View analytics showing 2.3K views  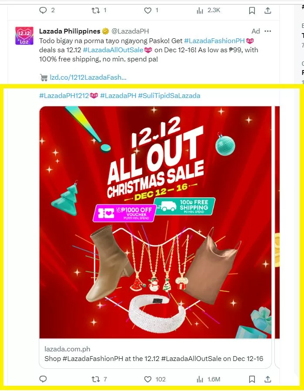pyautogui.click(x=200, y=10)
